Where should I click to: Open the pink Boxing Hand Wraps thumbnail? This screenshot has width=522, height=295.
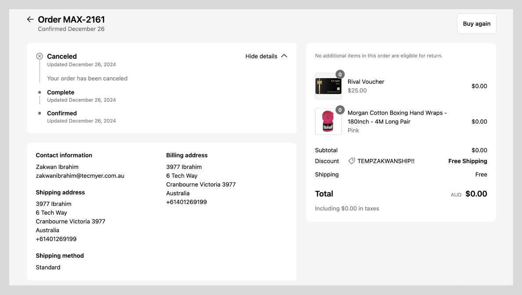click(x=328, y=122)
